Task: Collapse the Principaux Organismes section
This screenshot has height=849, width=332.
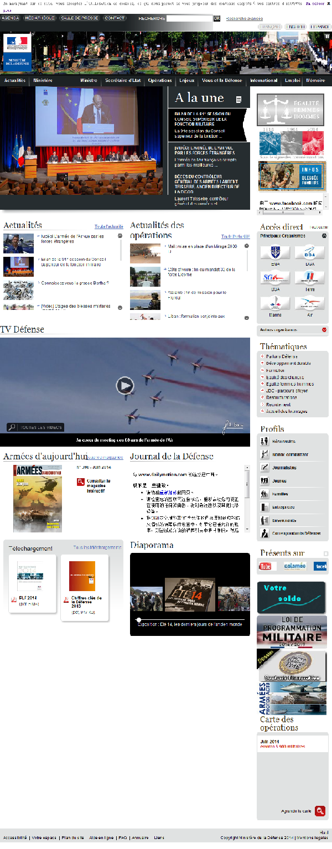Action: click(x=324, y=236)
